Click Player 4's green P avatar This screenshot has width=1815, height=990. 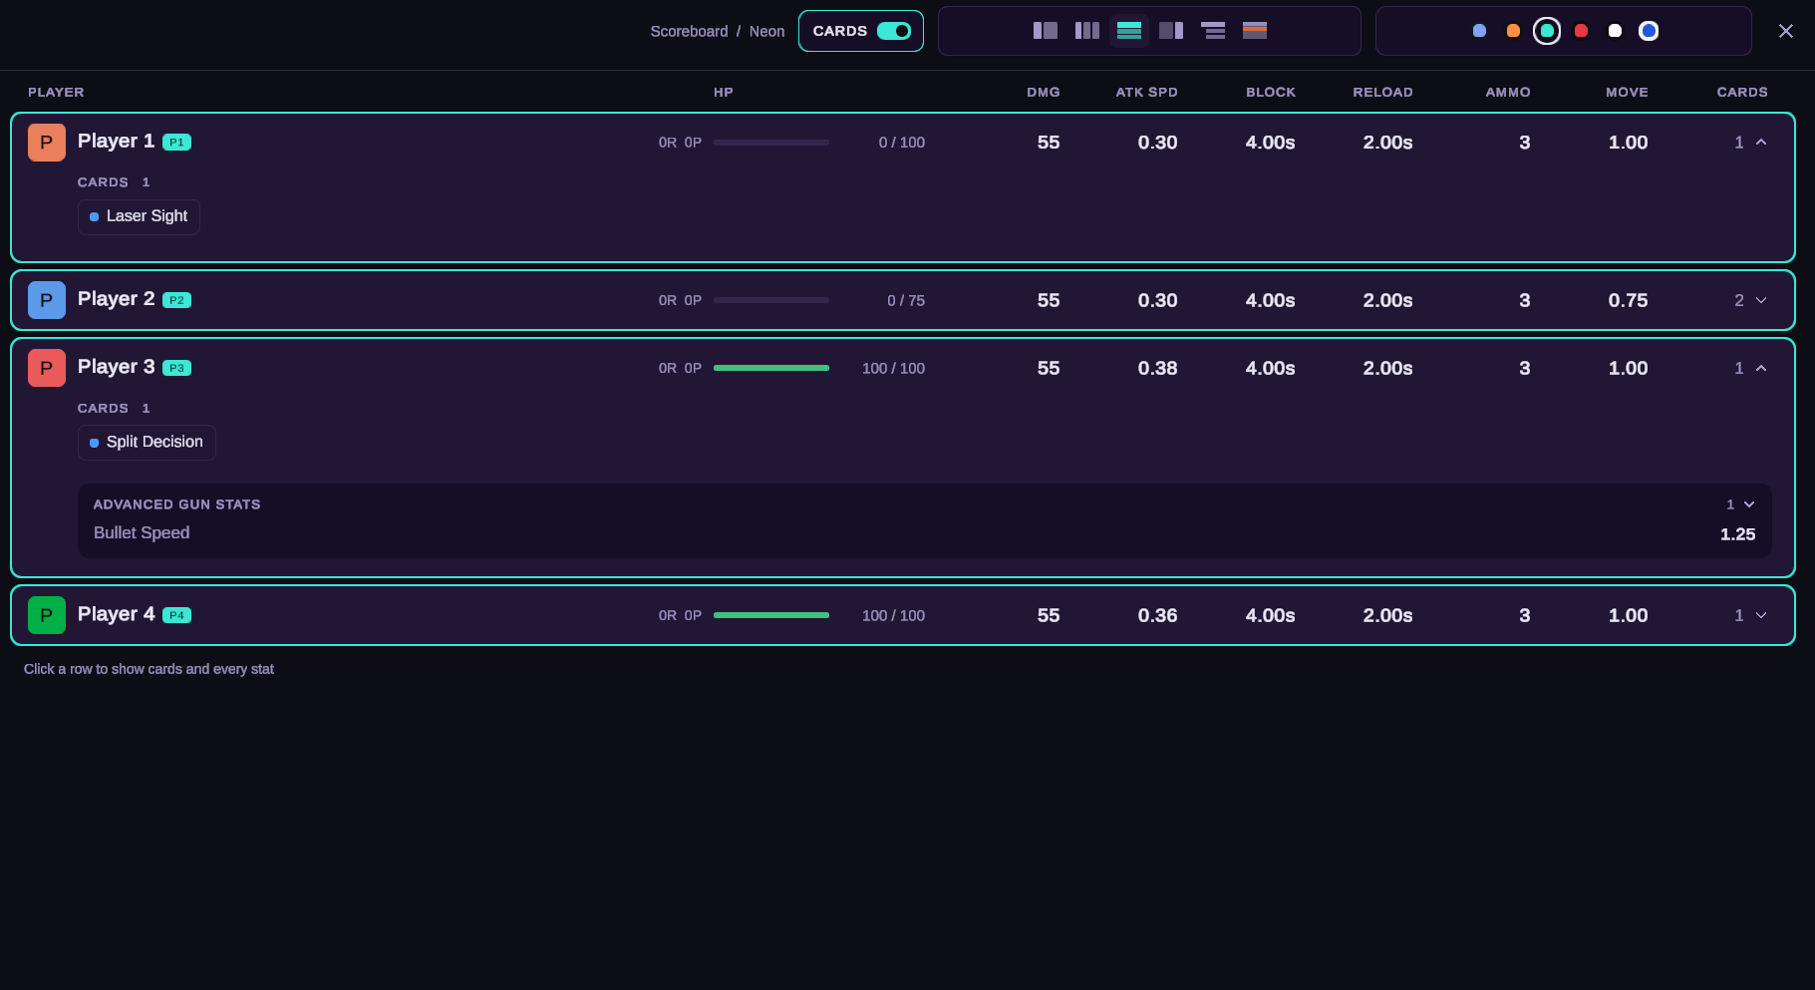[x=46, y=615]
